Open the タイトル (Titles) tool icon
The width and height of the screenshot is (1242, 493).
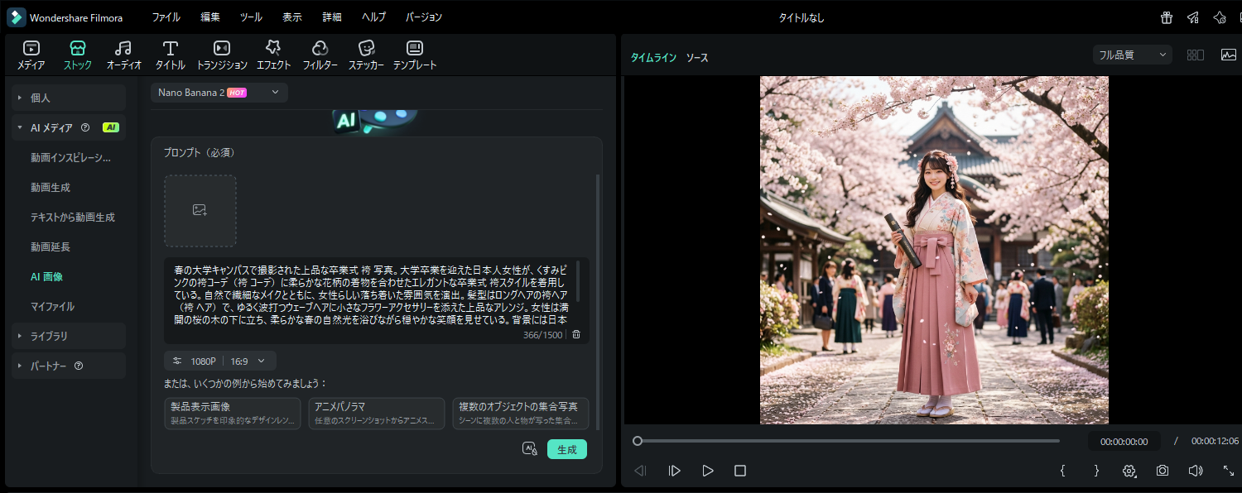[x=170, y=55]
